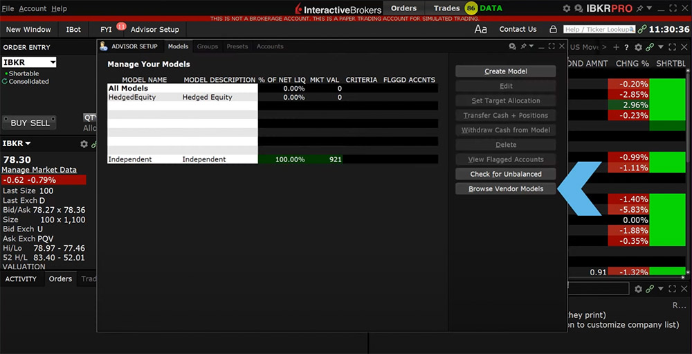Screen dimensions: 692x354
Task: Click Browse Vendor Models button
Action: click(x=505, y=188)
